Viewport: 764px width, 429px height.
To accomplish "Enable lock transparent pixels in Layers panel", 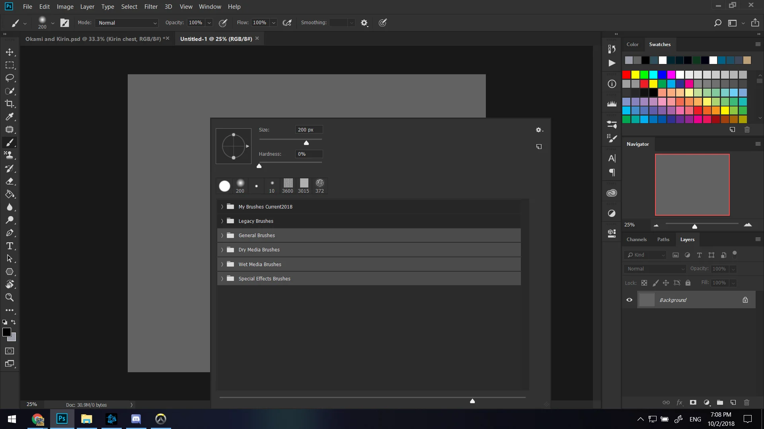I will coord(644,282).
